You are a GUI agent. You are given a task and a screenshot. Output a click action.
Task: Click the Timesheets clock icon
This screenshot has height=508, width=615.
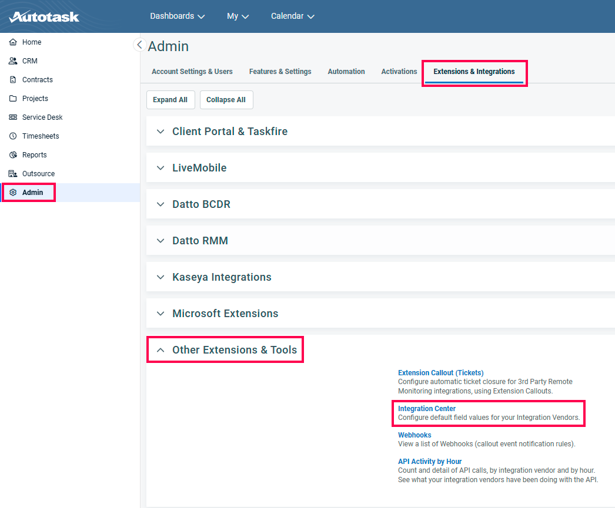click(x=13, y=136)
